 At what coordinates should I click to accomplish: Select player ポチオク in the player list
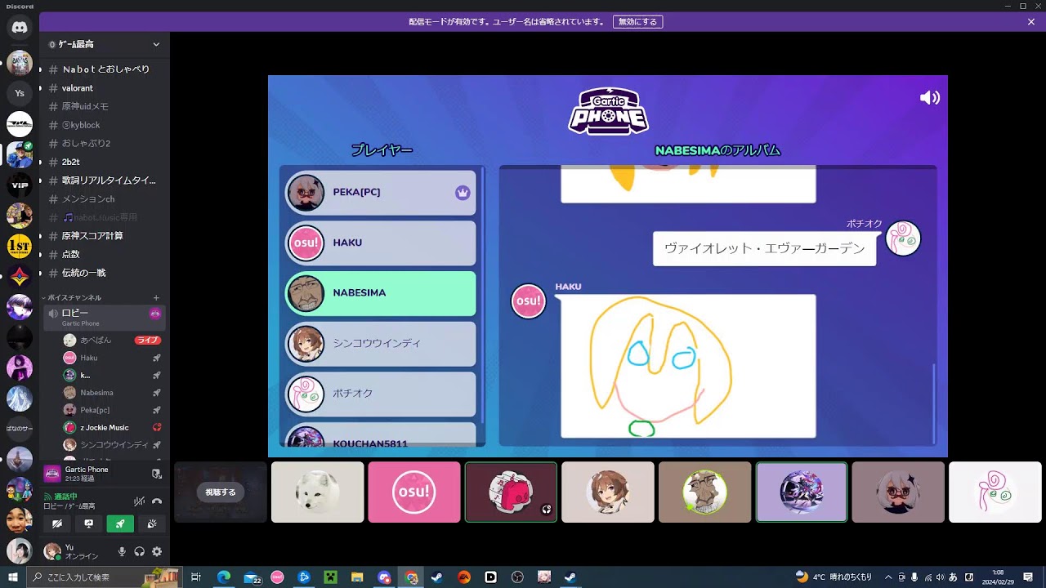coord(381,394)
